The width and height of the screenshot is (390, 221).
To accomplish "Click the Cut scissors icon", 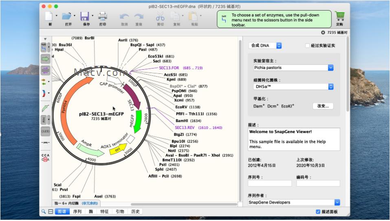I will [160, 17].
